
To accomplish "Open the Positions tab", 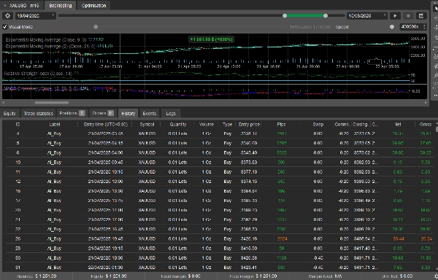I will [x=72, y=113].
